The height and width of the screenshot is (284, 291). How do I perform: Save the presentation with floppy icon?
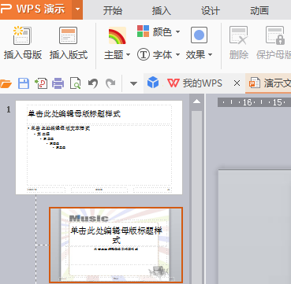point(24,83)
